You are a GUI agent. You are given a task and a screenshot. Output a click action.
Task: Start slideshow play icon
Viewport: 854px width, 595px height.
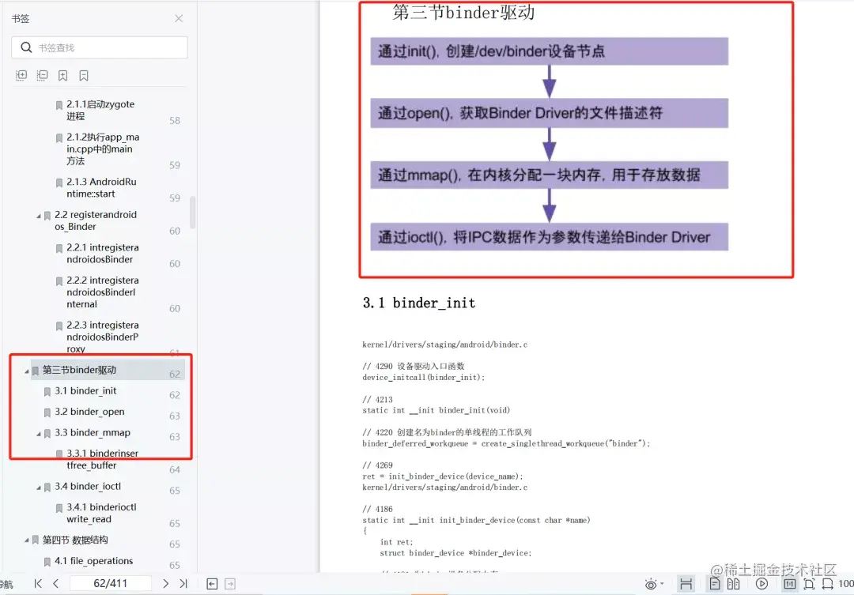[762, 584]
